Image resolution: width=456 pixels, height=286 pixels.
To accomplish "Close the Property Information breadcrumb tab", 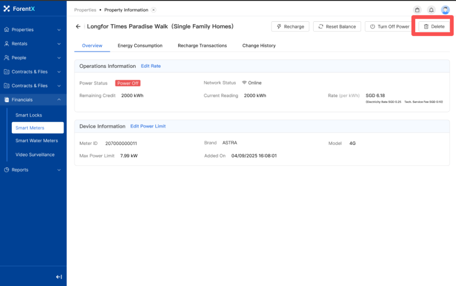I will [x=153, y=10].
